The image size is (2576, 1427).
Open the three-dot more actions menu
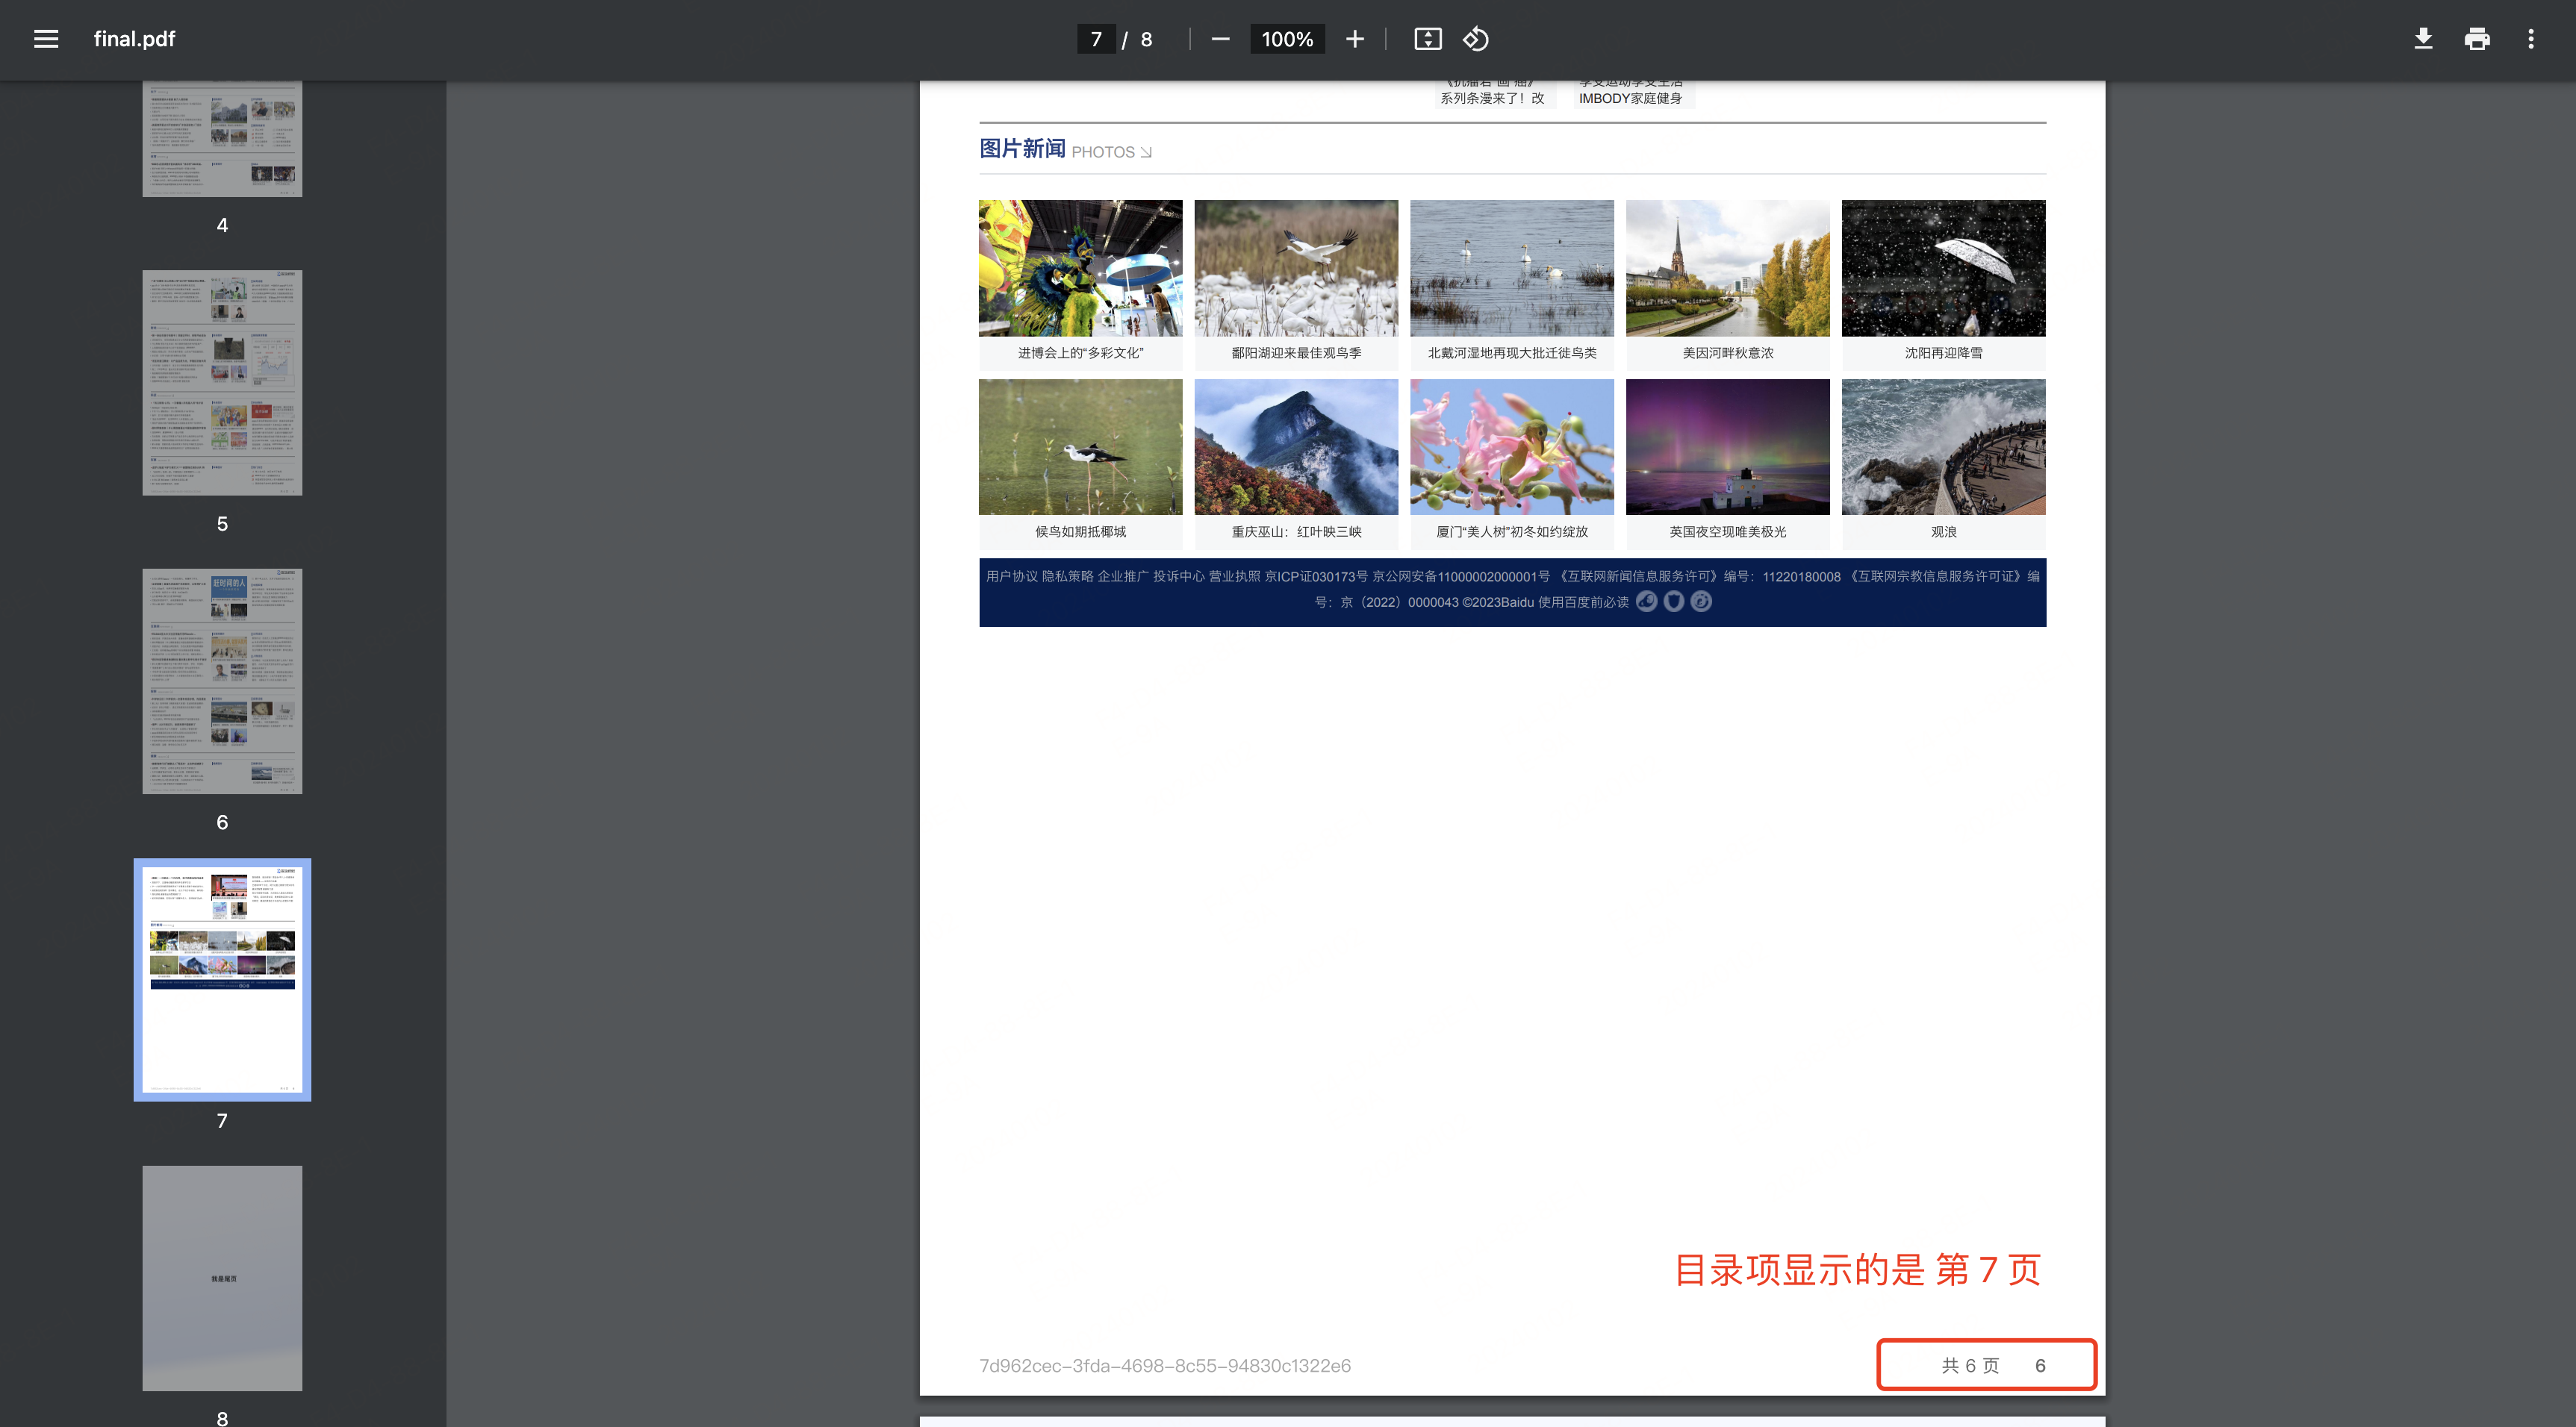click(2531, 39)
